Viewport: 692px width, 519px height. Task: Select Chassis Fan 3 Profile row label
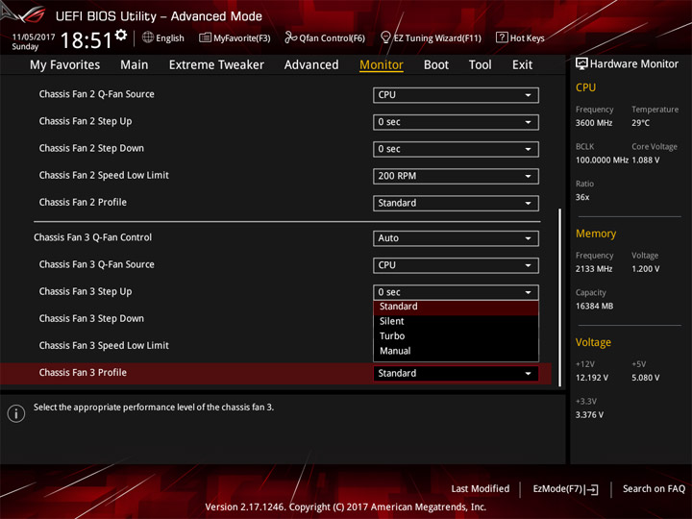[x=83, y=373]
